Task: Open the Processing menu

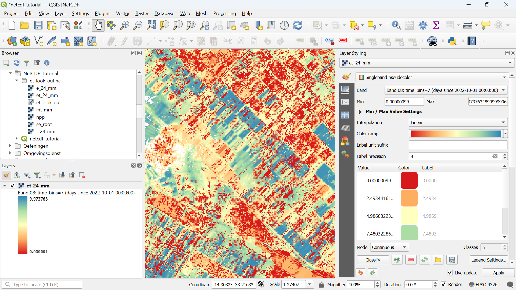Action: (224, 13)
